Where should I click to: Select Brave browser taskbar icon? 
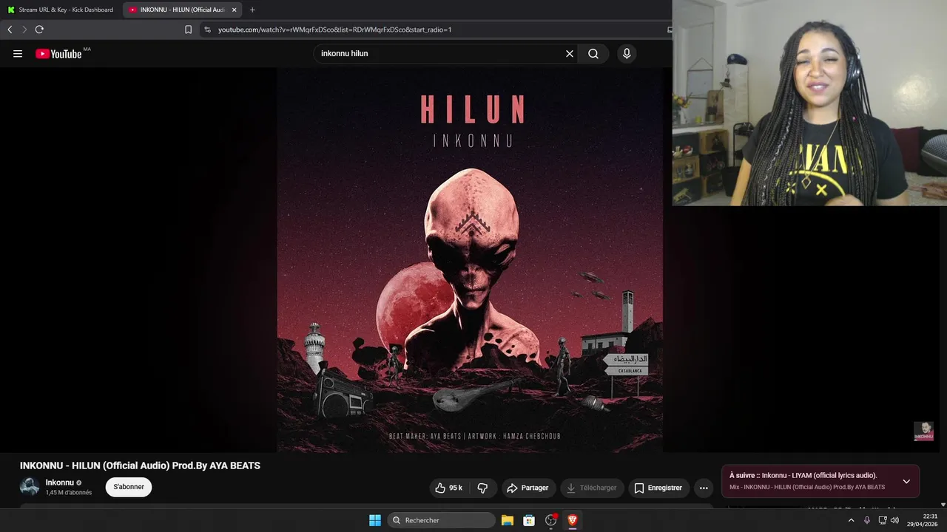click(x=572, y=520)
